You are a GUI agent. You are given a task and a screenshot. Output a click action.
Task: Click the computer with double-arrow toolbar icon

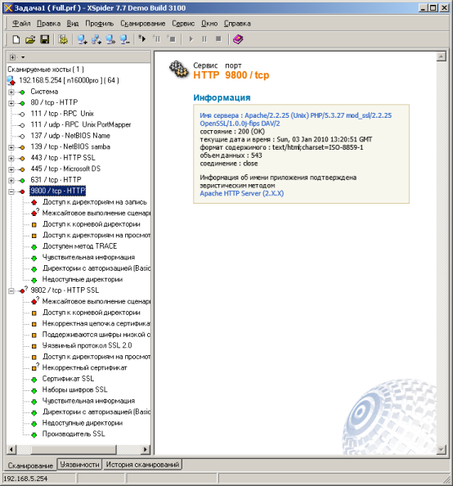point(110,39)
